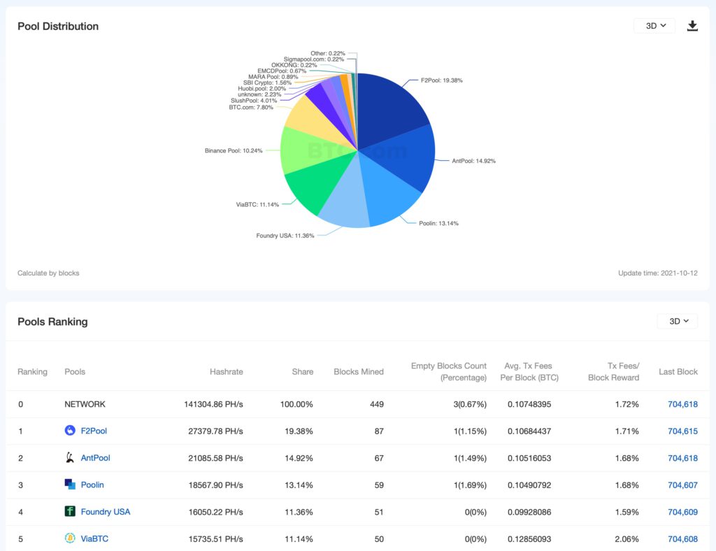Image resolution: width=716 pixels, height=551 pixels.
Task: Click the Poolin logo icon
Action: pyautogui.click(x=70, y=485)
